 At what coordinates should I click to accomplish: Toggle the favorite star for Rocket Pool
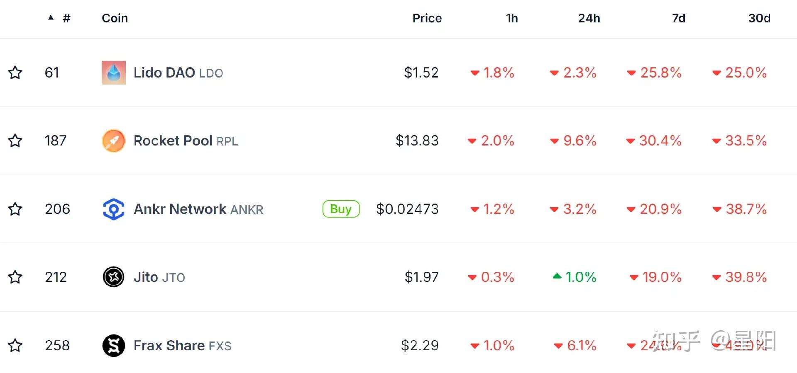(x=15, y=140)
